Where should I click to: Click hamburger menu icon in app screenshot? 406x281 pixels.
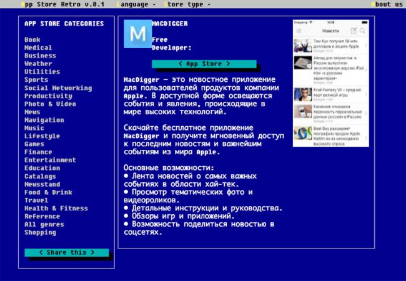pyautogui.click(x=299, y=31)
